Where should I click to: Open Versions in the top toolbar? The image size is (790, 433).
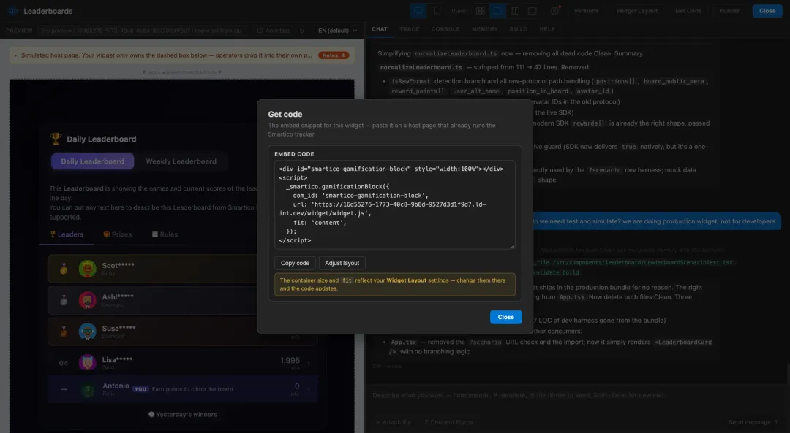[586, 10]
